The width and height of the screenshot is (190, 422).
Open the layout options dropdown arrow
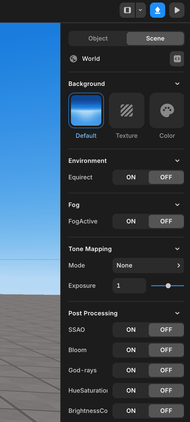pyautogui.click(x=141, y=10)
